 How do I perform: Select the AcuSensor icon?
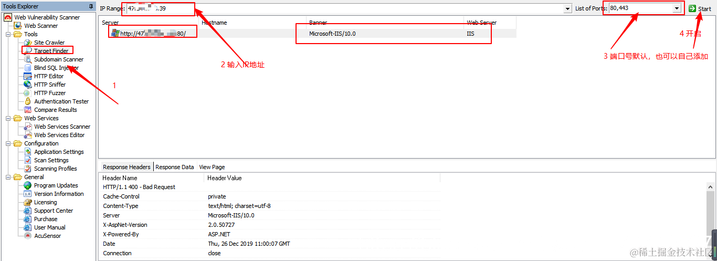[x=28, y=236]
